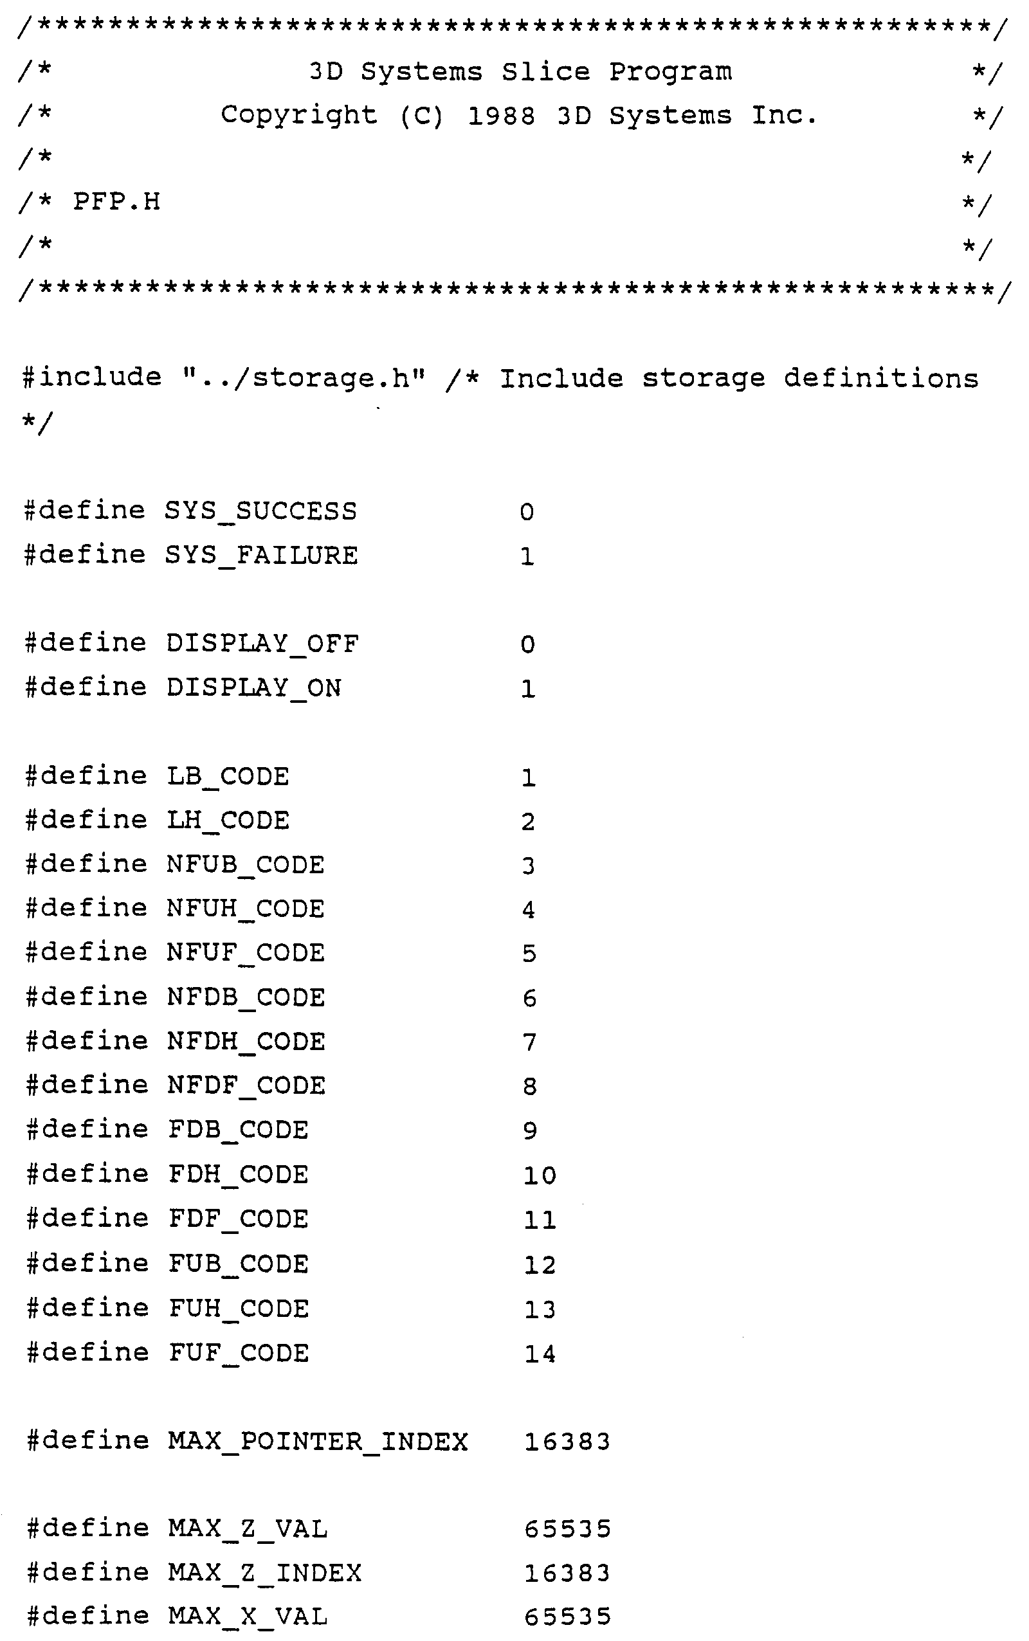Click the MAX_Z_INDEX identifier
This screenshot has width=1029, height=1641.
pos(265,1573)
